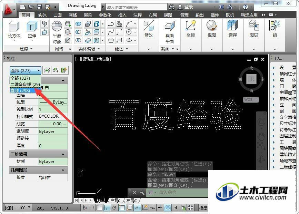Click the quick select icon in 特性 panel
This screenshot has height=214, width=299.
tap(64, 70)
